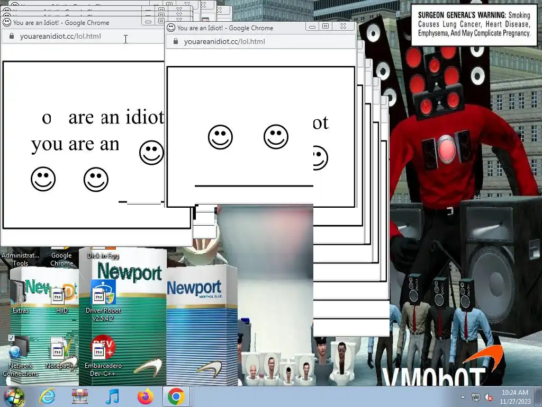Maximize the left 'You are an Idiot!' window
The height and width of the screenshot is (407, 542).
[161, 21]
